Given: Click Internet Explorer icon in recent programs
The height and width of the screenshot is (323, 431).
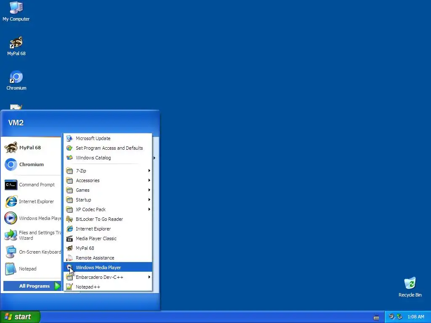Looking at the screenshot, I should point(11,201).
